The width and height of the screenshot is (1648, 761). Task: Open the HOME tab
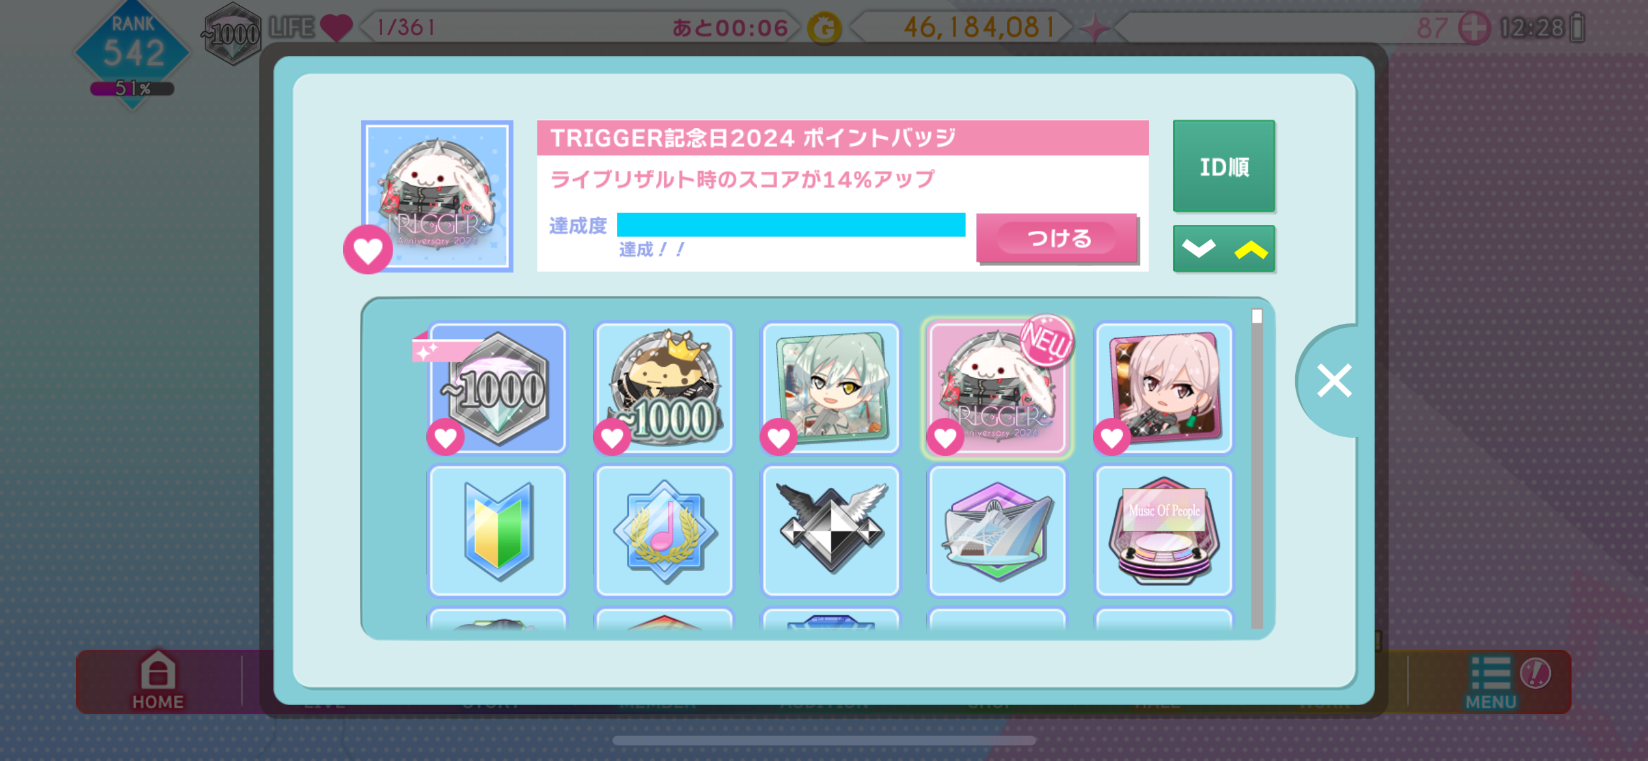(x=158, y=681)
